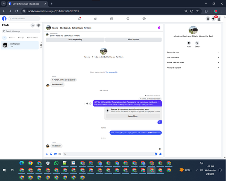Reply to the 'Yes, still available' message
This screenshot has width=226, height=181.
point(87,103)
